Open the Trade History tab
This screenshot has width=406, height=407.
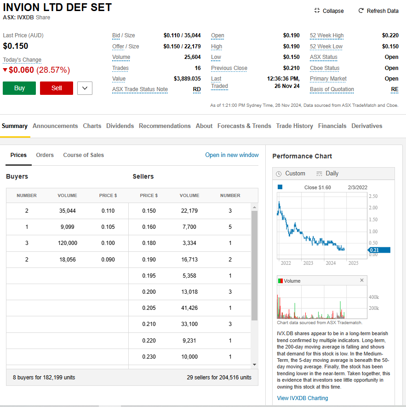295,126
